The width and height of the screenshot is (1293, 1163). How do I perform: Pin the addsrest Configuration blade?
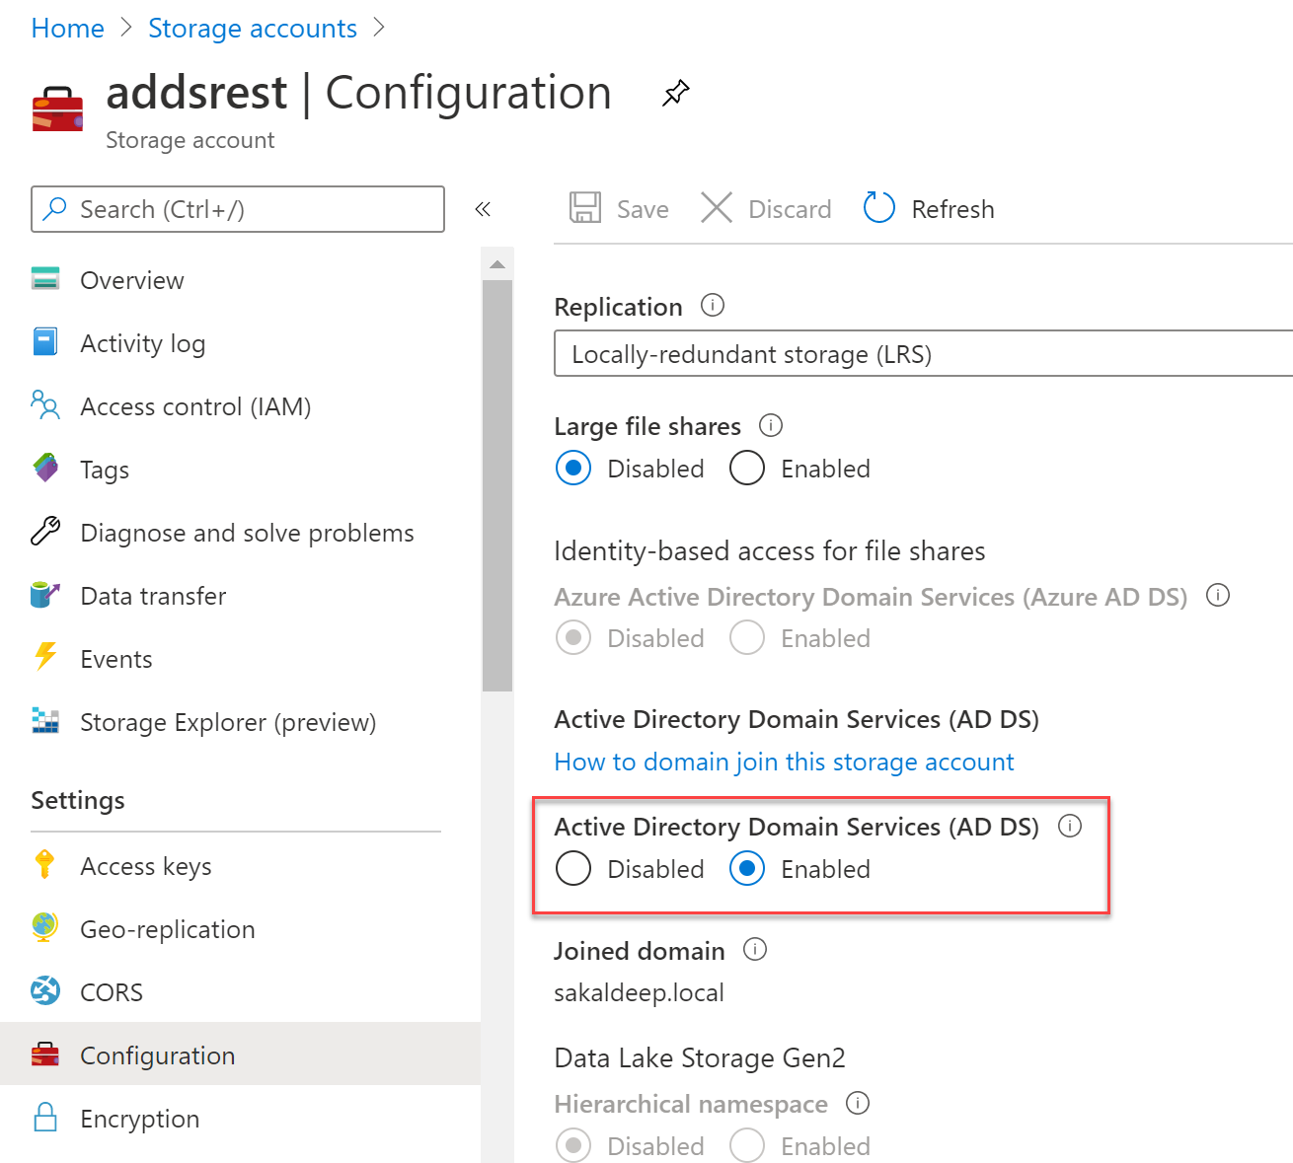675,94
